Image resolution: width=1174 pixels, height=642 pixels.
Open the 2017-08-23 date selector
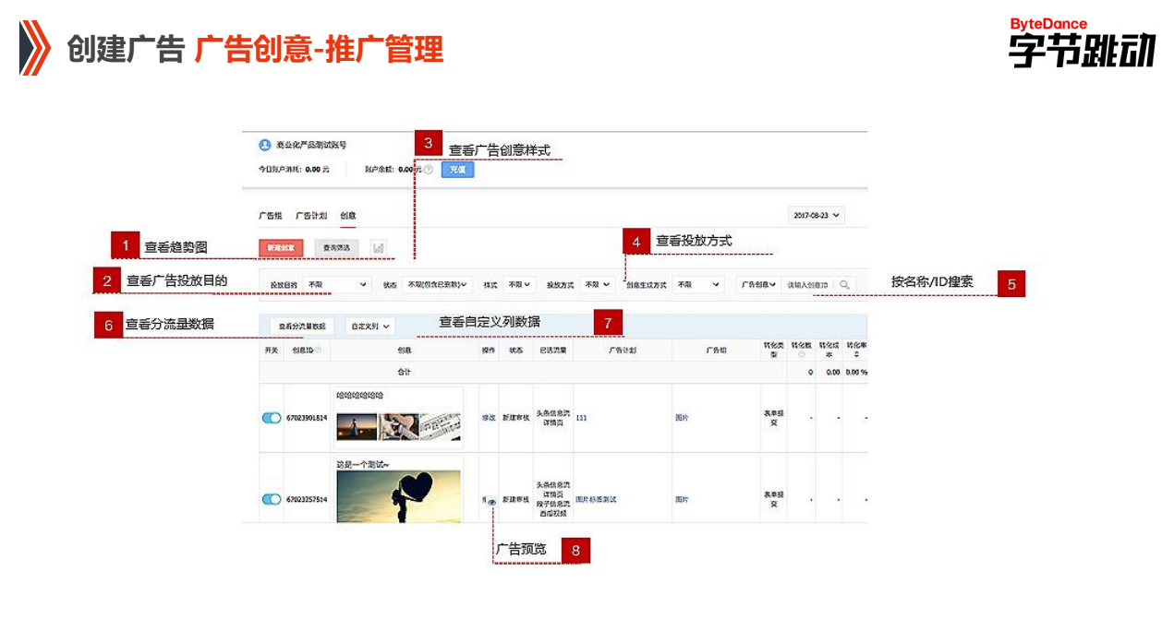click(816, 214)
